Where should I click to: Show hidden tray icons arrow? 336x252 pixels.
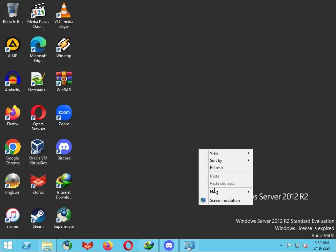click(x=281, y=245)
